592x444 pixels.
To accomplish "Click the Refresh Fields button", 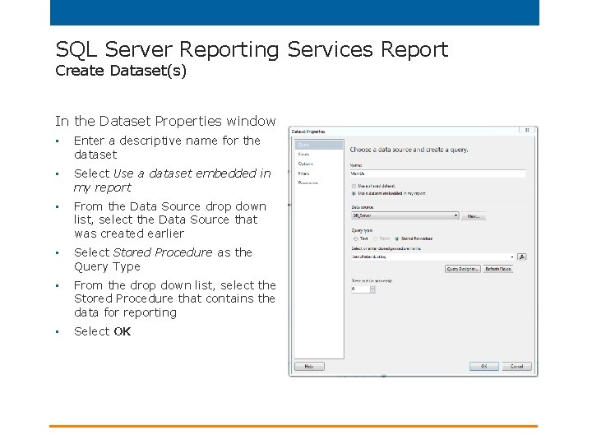I will (x=498, y=269).
